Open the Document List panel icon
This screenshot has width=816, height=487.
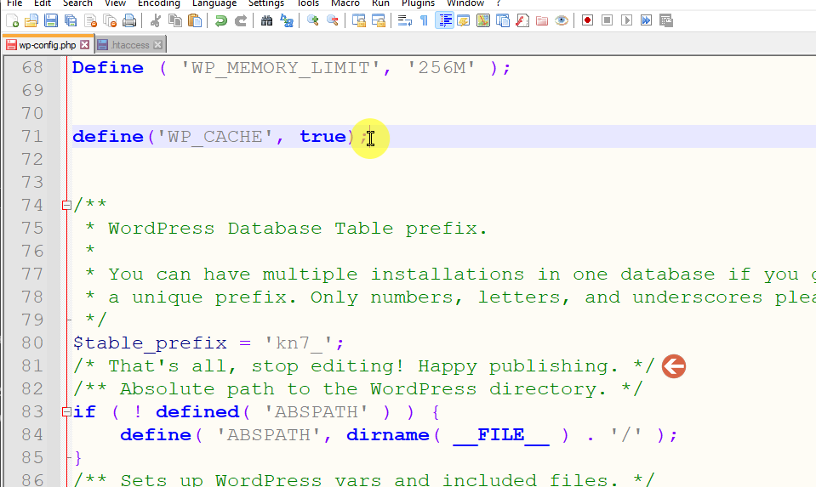503,20
